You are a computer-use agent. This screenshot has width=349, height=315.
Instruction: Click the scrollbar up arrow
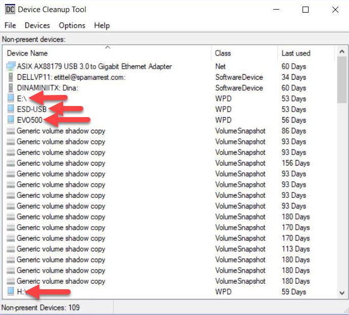[342, 52]
